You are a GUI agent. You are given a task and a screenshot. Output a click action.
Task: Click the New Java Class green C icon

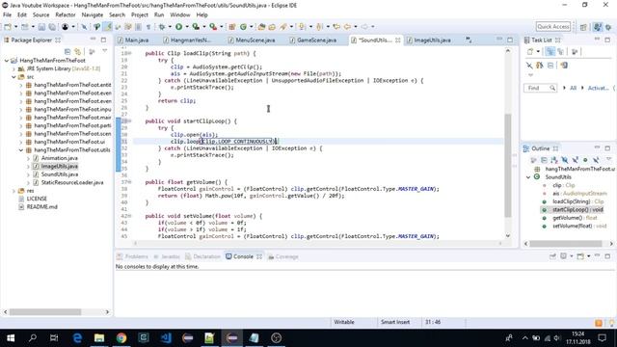click(244, 27)
